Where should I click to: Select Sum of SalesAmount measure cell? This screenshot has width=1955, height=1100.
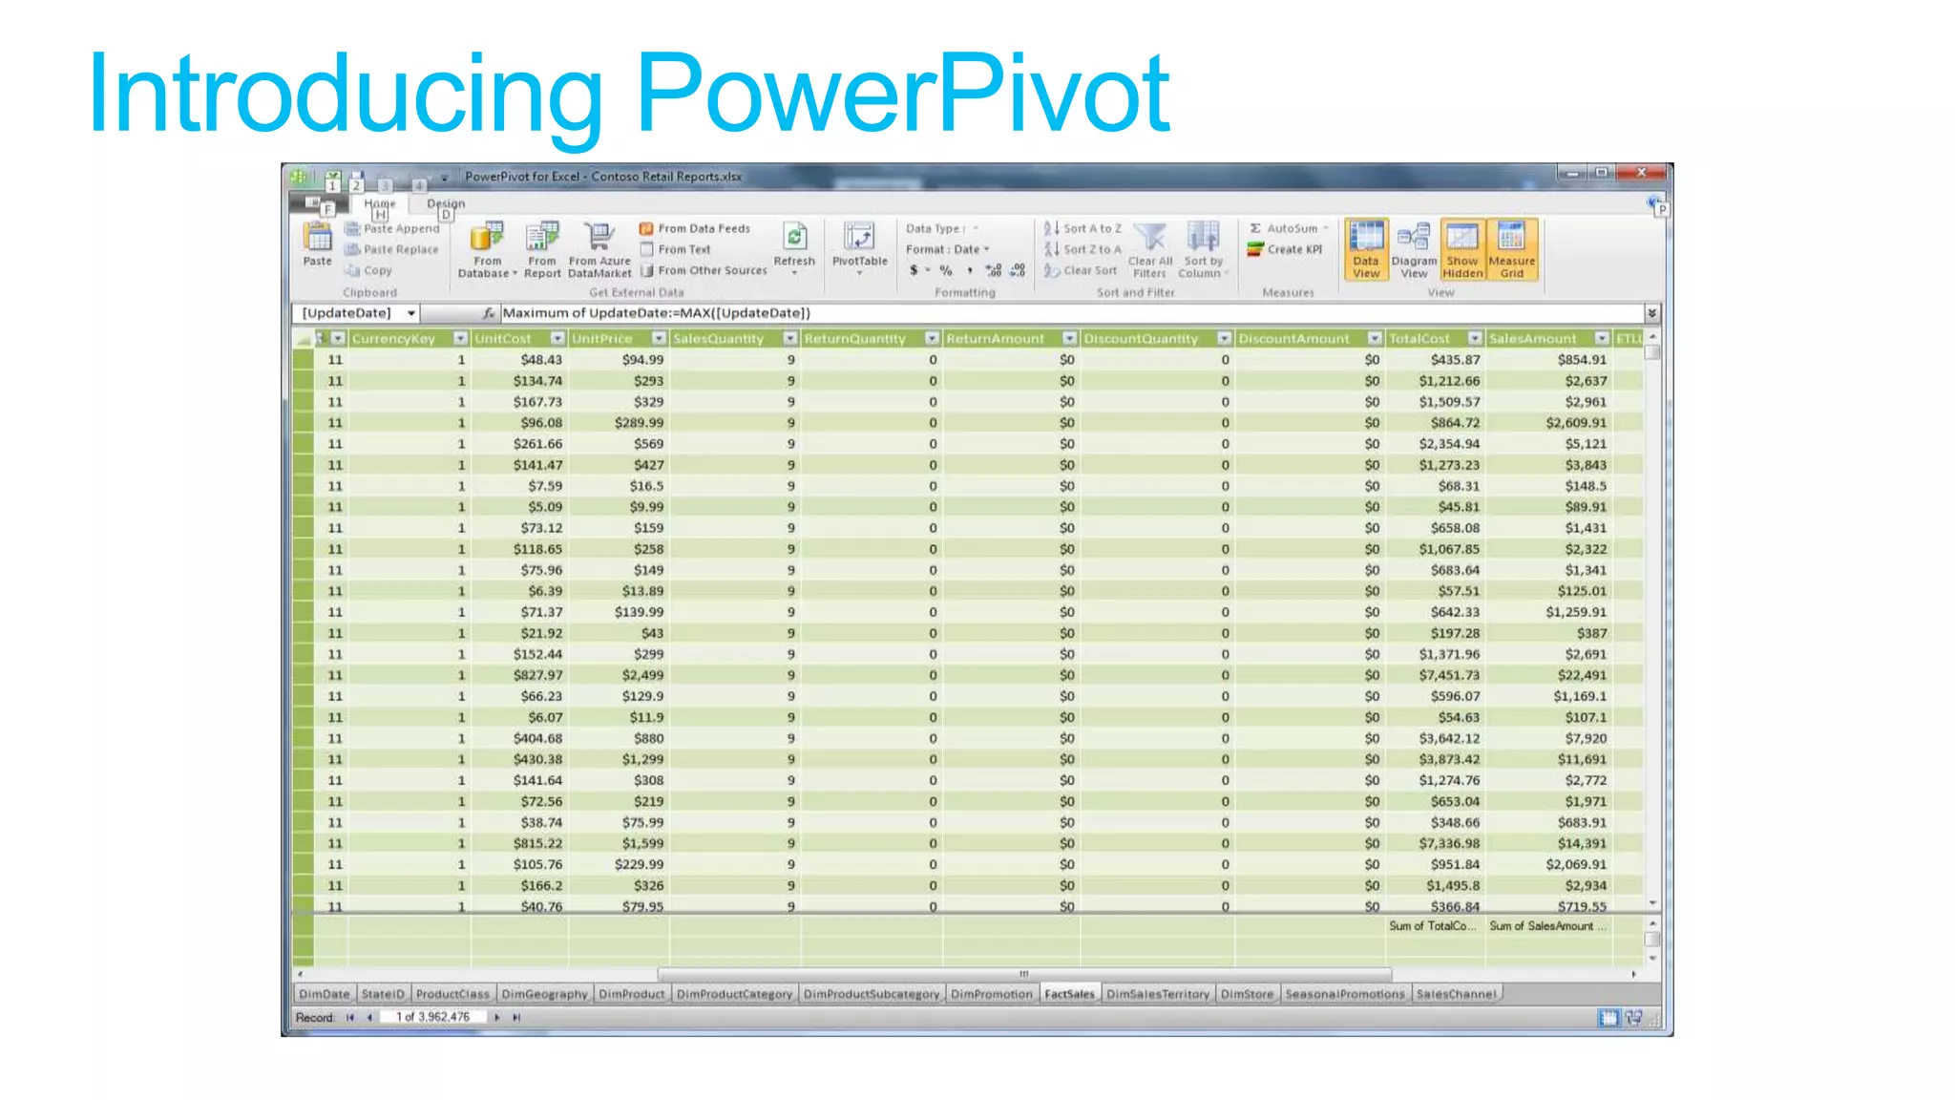click(x=1548, y=926)
